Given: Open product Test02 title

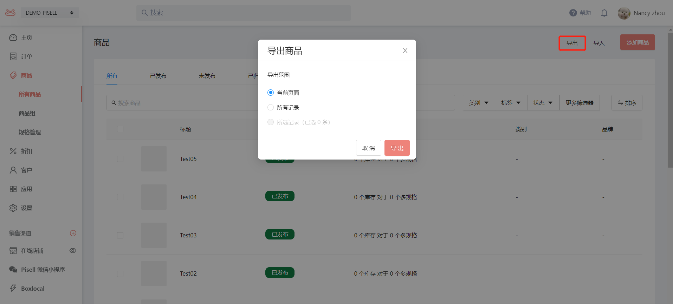Looking at the screenshot, I should coord(188,273).
